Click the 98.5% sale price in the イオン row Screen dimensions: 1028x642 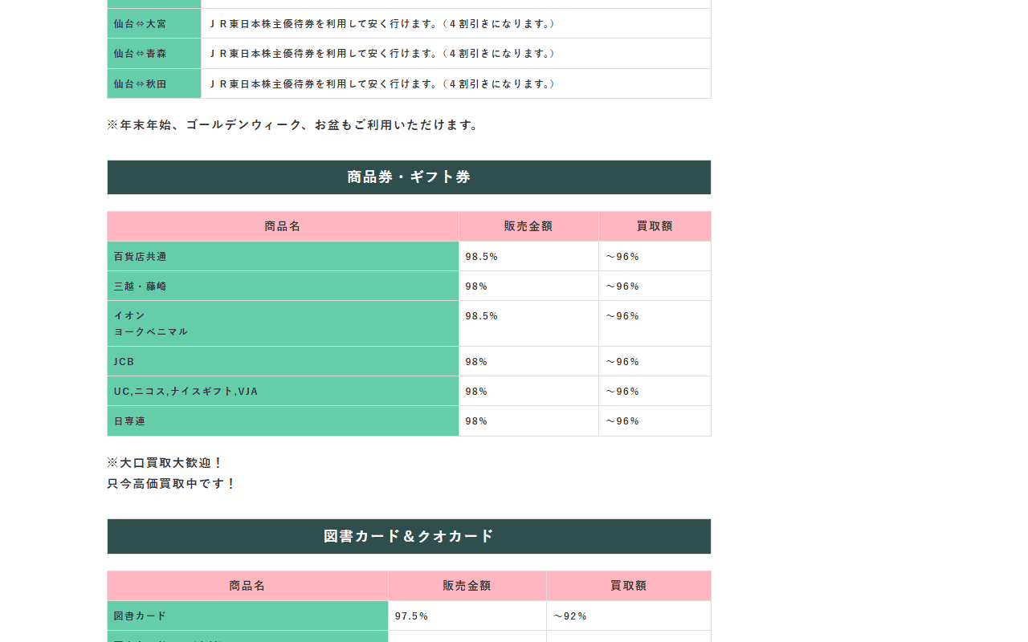click(482, 316)
